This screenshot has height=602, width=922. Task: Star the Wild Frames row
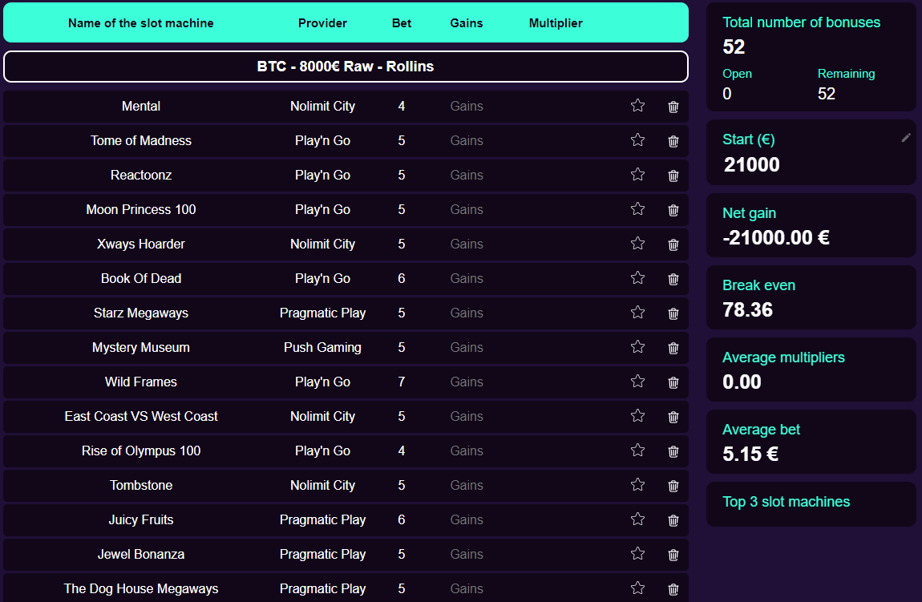coord(638,382)
